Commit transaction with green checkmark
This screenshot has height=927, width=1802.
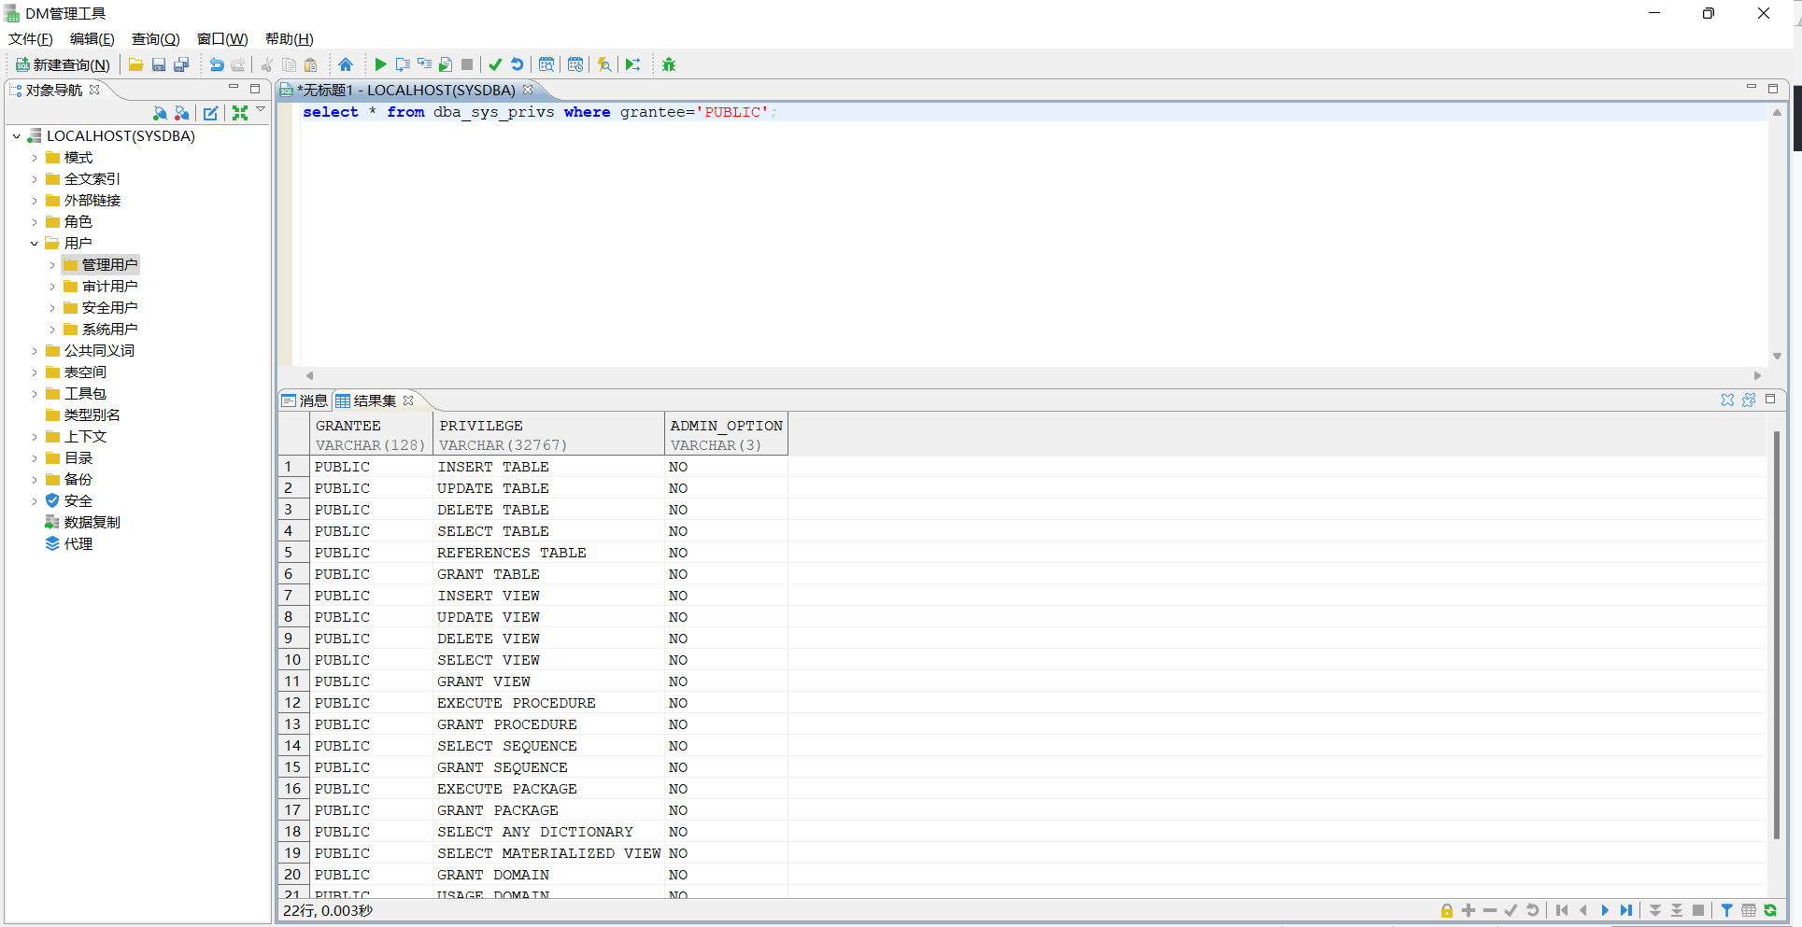tap(495, 64)
